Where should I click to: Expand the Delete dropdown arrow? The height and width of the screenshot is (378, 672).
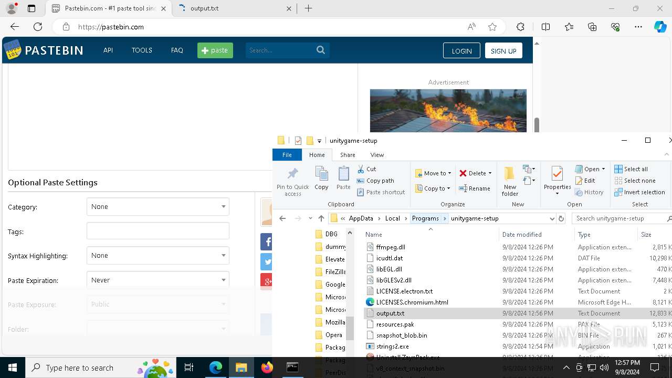point(490,173)
